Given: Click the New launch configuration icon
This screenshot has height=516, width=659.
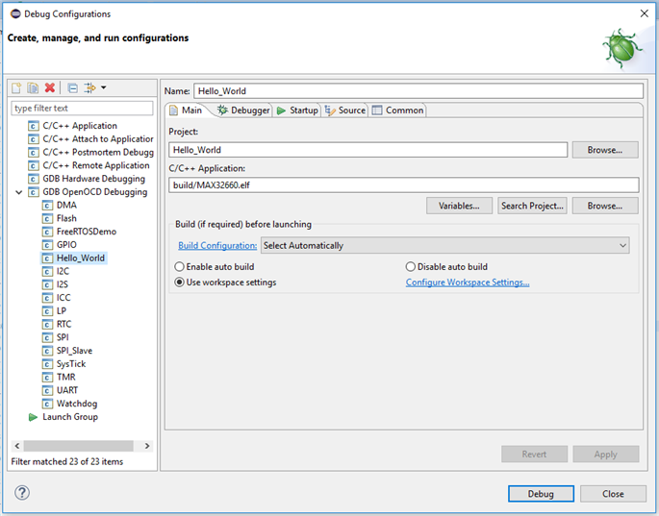Looking at the screenshot, I should click(16, 88).
